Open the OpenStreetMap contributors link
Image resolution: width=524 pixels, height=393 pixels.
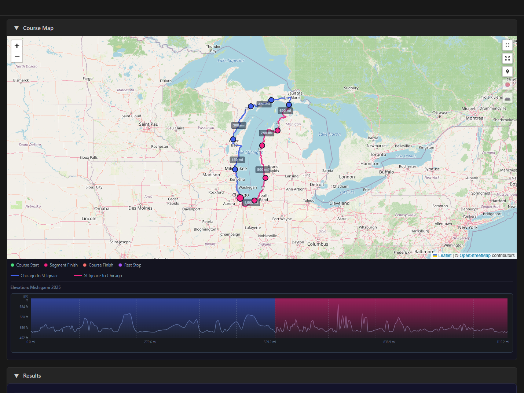[x=475, y=256]
